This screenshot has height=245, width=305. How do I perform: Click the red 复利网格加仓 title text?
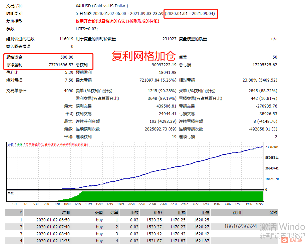pyautogui.click(x=143, y=56)
